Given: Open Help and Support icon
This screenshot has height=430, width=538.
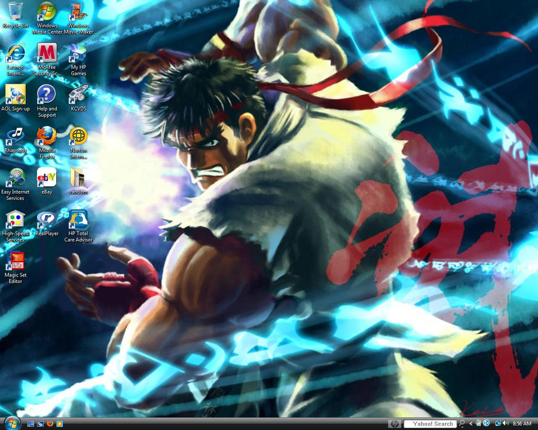Looking at the screenshot, I should pyautogui.click(x=47, y=101).
